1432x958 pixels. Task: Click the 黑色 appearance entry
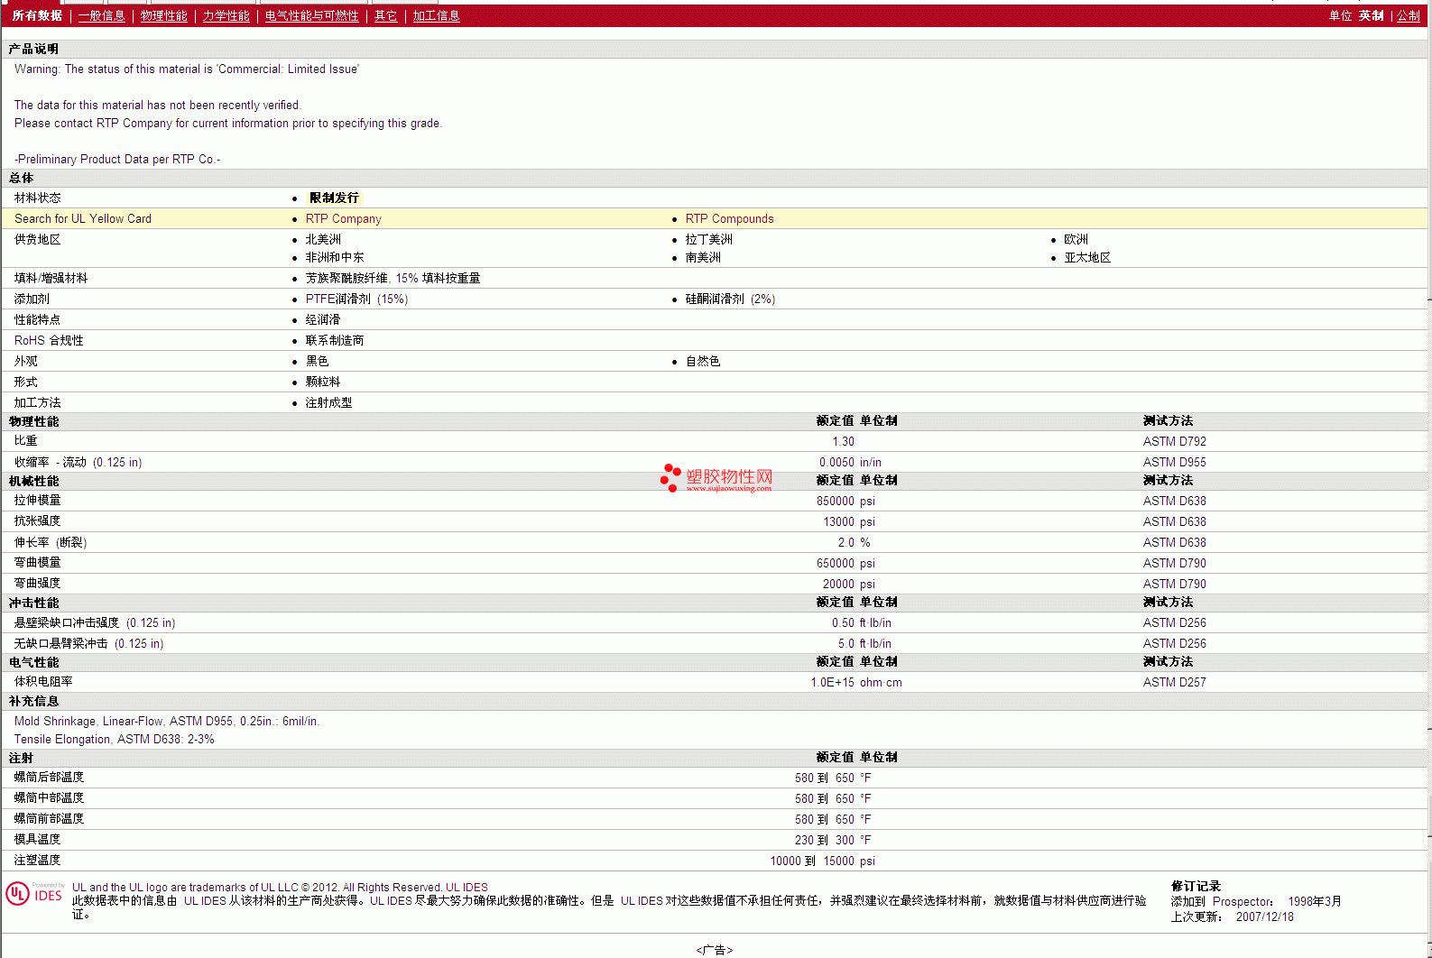point(318,362)
